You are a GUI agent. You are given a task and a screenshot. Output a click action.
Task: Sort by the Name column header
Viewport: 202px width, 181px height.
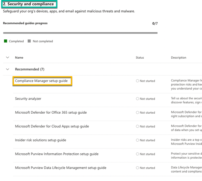coord(19,57)
